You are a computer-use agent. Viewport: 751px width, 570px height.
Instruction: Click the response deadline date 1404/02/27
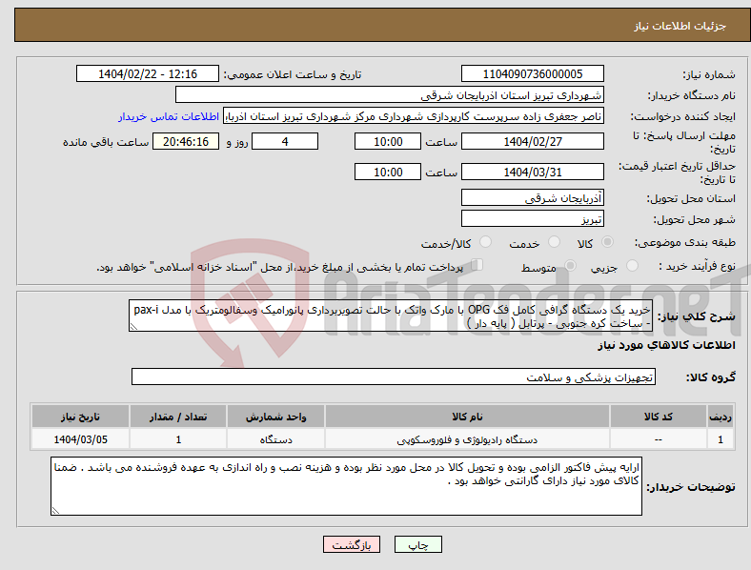click(532, 141)
